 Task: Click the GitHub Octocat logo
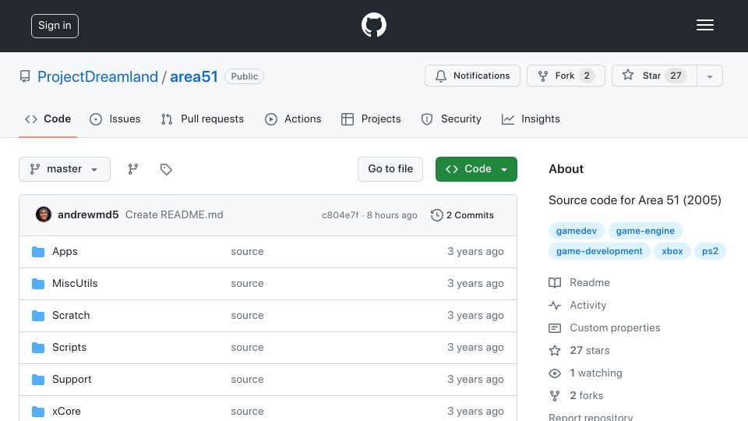(373, 25)
